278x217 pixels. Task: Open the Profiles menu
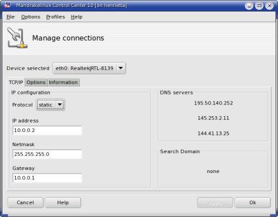(55, 17)
